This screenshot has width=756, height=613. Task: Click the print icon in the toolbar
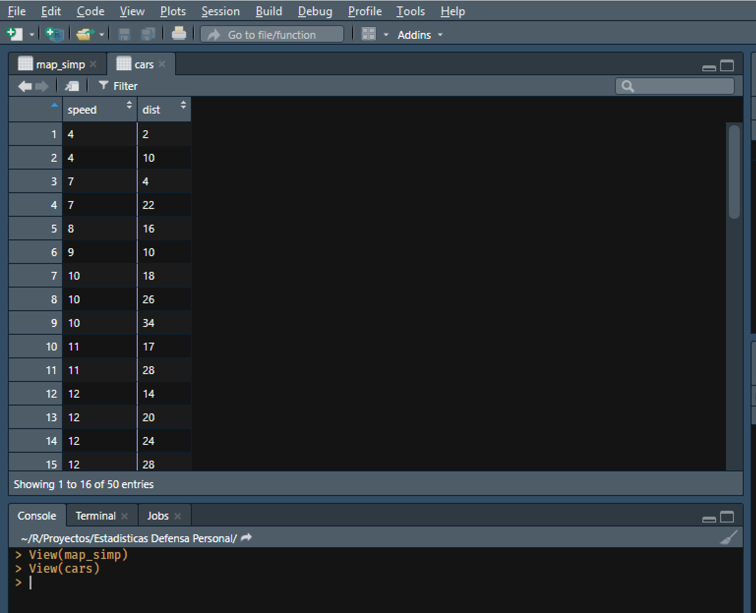coord(179,34)
